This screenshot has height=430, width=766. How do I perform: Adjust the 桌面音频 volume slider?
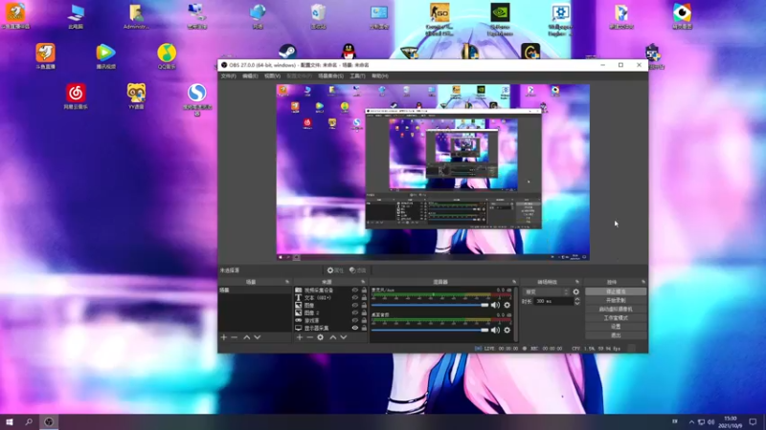pos(430,330)
